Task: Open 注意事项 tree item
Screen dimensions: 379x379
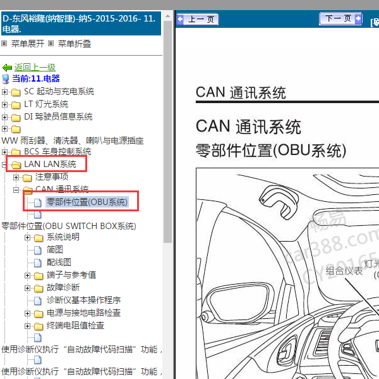Action: (x=52, y=177)
